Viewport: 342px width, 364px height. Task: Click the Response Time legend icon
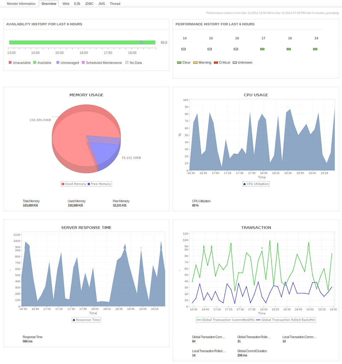click(74, 320)
